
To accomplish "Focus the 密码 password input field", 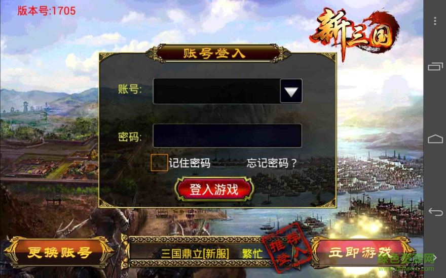I will tap(227, 135).
